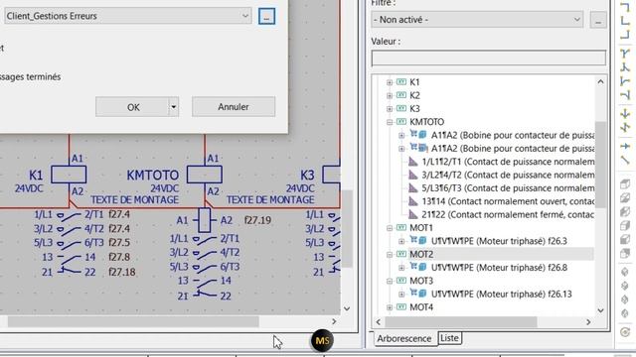Choose the 3D right viewpoint cube icon

coord(625,226)
